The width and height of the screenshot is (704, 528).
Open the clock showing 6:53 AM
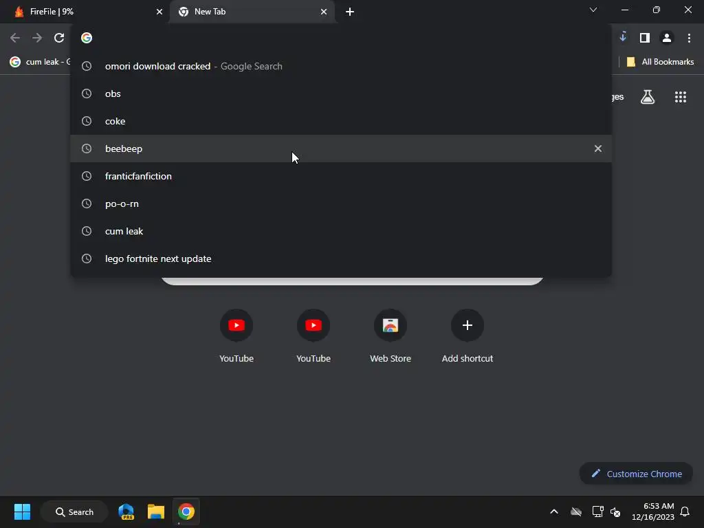click(x=653, y=511)
